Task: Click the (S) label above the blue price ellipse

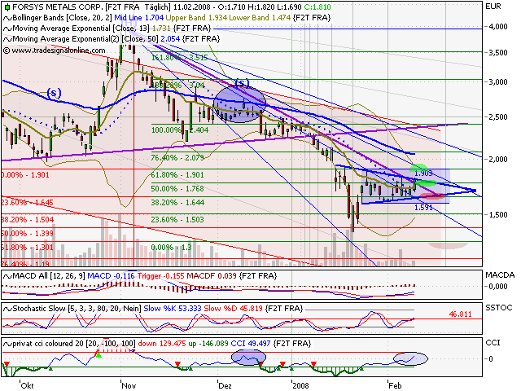Action: (242, 83)
